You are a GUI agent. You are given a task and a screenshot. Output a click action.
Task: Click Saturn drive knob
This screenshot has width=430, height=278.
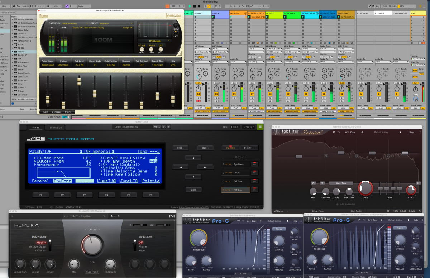click(x=366, y=188)
